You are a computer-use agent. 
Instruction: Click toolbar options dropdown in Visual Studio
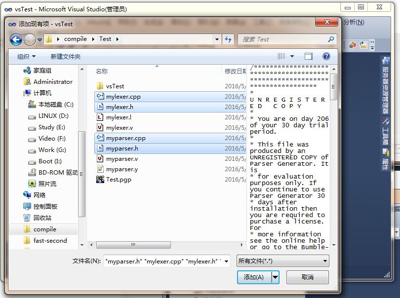372,45
